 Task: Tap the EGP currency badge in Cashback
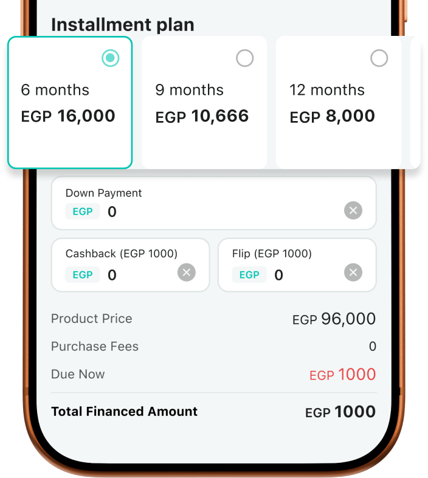83,275
